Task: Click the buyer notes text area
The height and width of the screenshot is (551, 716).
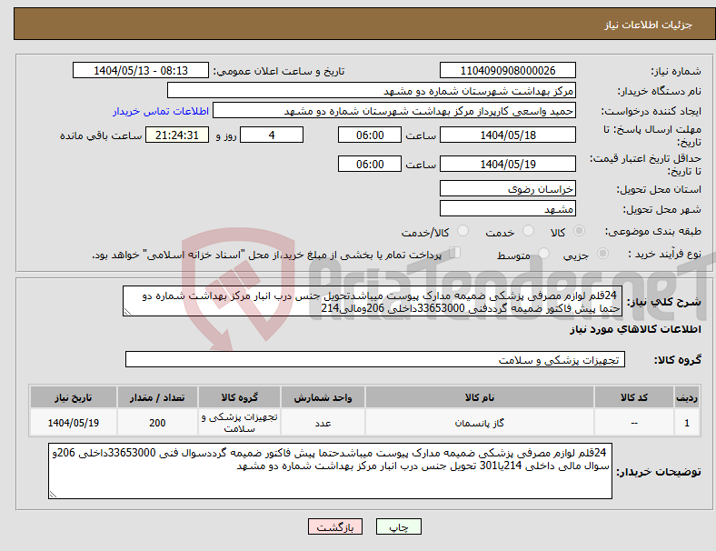Action: (330, 471)
